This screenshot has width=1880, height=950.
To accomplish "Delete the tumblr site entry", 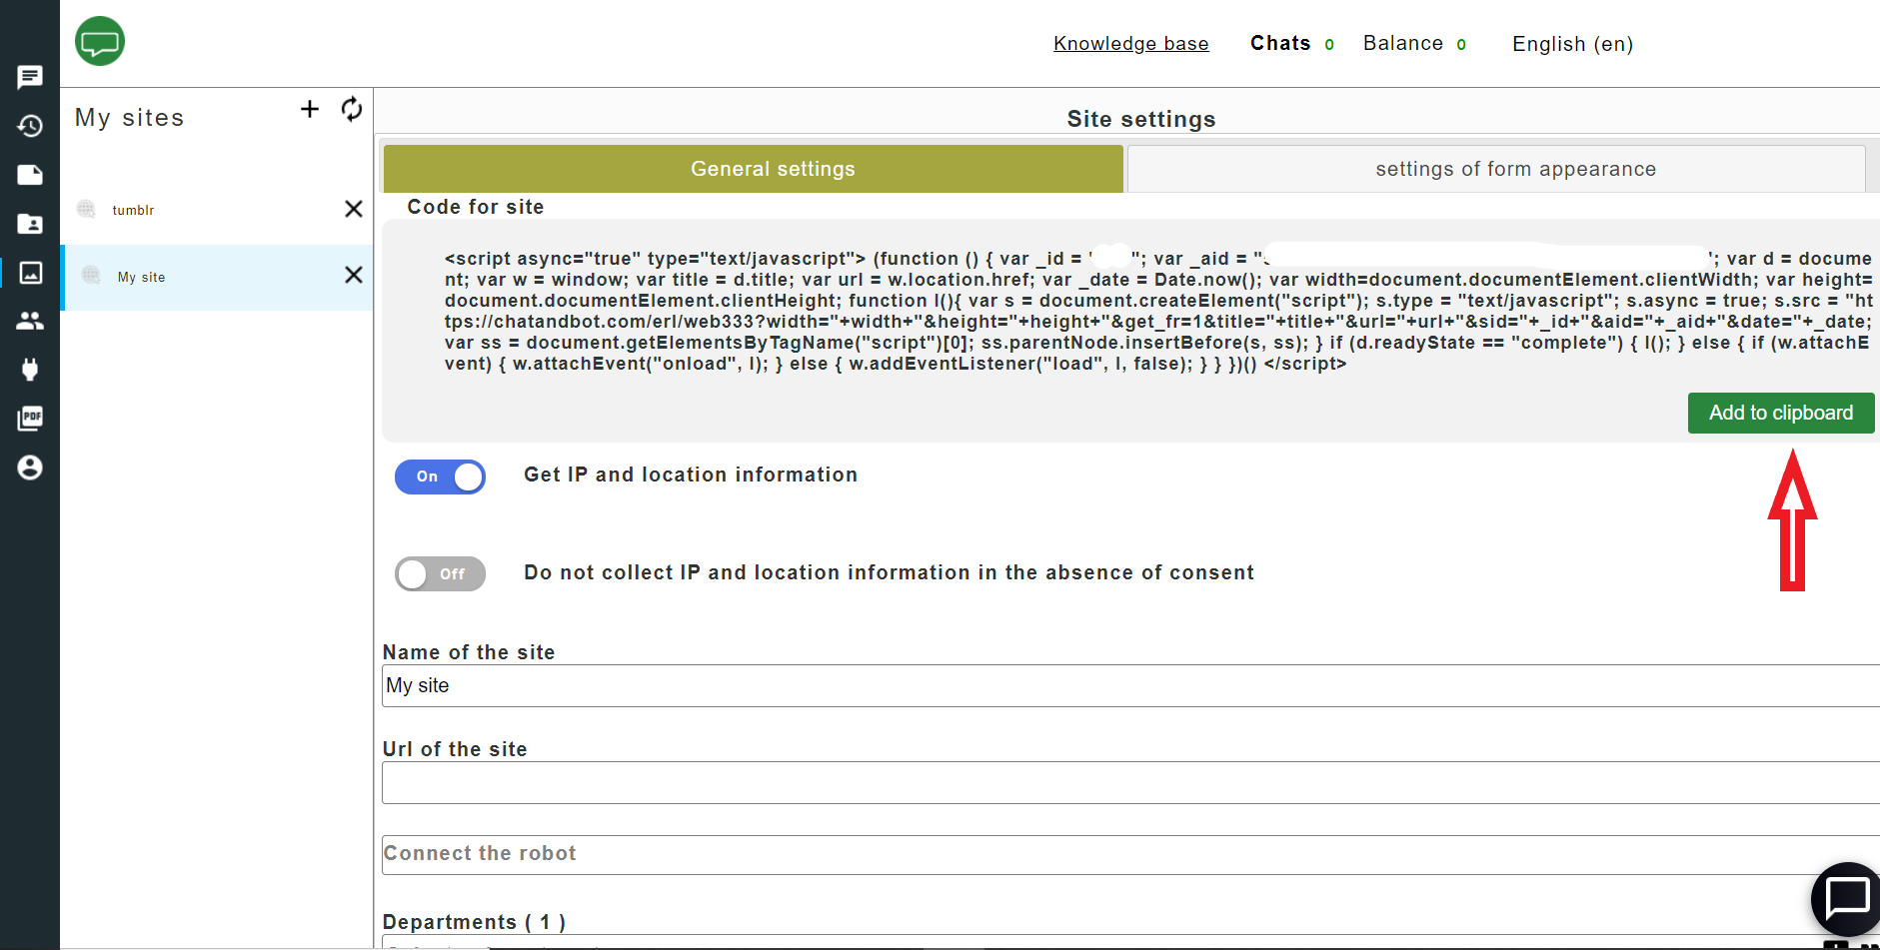I will (x=353, y=209).
